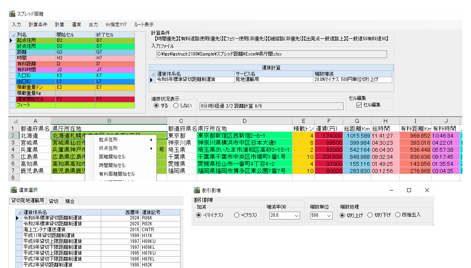Viewport: 471px width, 268px height.
Task: Select the +(プラス) radio button
Action: pos(236,215)
